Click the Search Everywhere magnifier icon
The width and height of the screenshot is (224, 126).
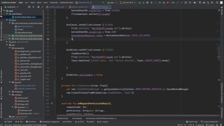(217, 2)
